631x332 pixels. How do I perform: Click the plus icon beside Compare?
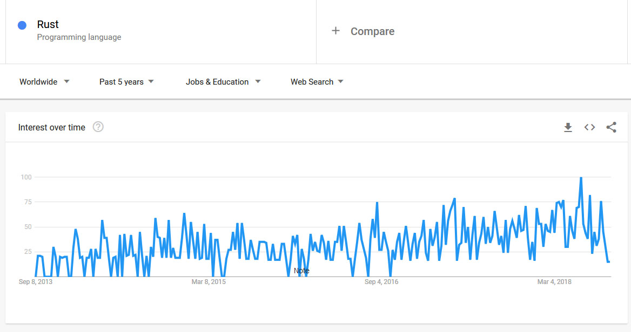[x=335, y=31]
